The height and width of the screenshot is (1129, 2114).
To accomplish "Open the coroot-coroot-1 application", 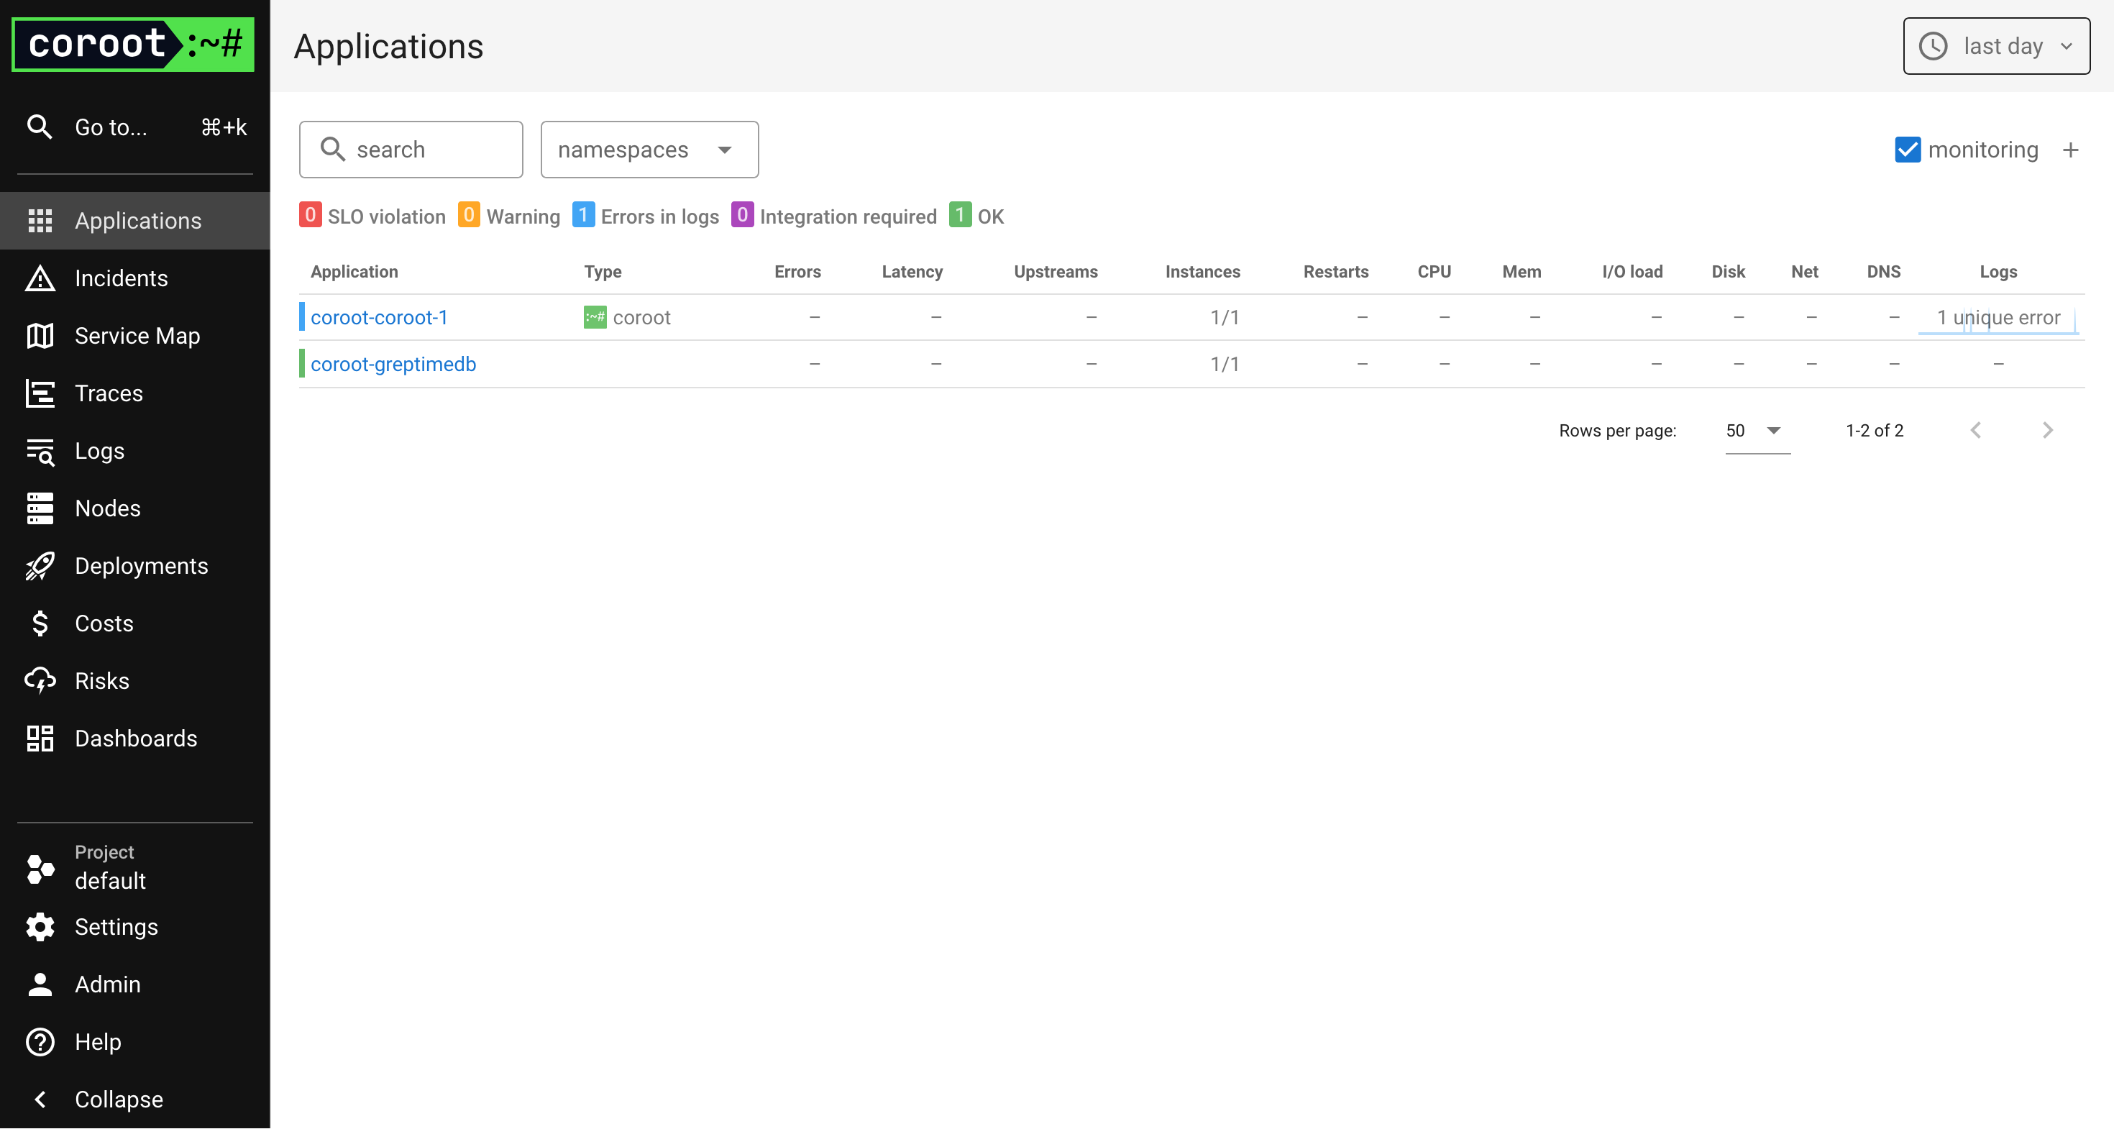I will 379,316.
